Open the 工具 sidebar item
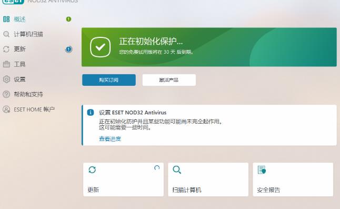This screenshot has height=209, width=340. [19, 64]
